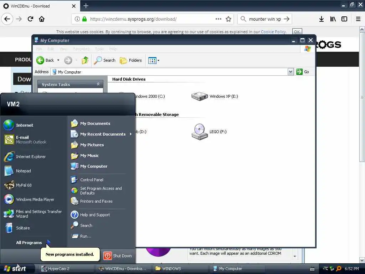This screenshot has height=274, width=365.
Task: Open browser hamburger menu
Action: tap(358, 19)
